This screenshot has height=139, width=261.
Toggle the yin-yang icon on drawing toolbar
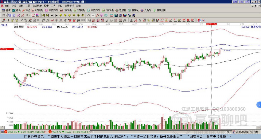[x=199, y=20]
